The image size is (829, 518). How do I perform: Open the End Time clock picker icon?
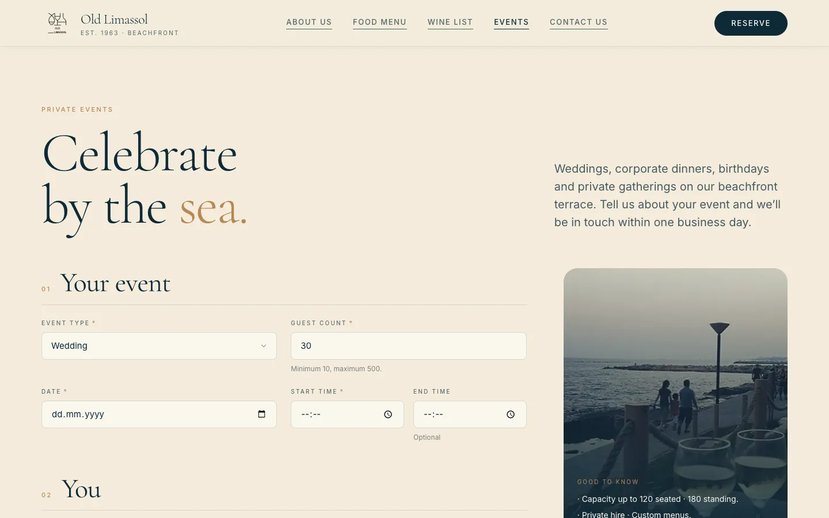[x=511, y=414]
